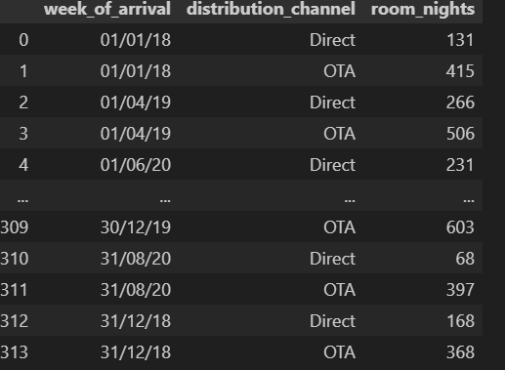Image resolution: width=505 pixels, height=370 pixels.
Task: Select room_nights value 397
Action: tap(460, 290)
